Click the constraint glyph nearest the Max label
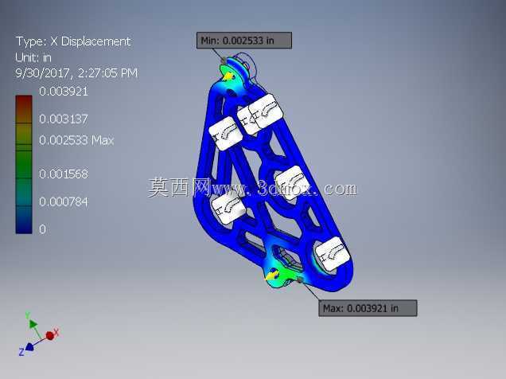 pos(333,254)
